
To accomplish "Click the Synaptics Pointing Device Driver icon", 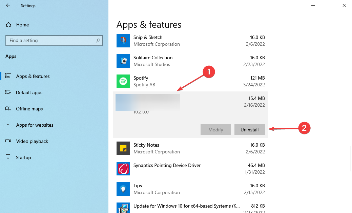I will [123, 169].
